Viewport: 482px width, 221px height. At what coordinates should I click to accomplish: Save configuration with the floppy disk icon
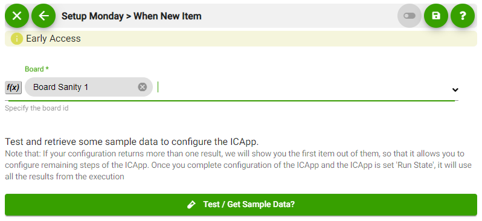[436, 16]
